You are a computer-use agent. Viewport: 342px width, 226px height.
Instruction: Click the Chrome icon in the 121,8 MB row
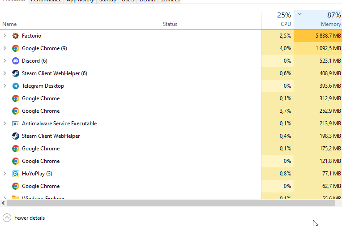tap(16, 161)
